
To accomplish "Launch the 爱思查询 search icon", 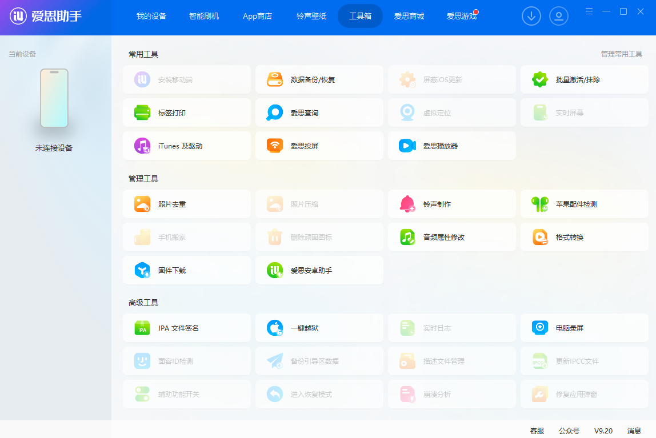I will click(x=275, y=113).
